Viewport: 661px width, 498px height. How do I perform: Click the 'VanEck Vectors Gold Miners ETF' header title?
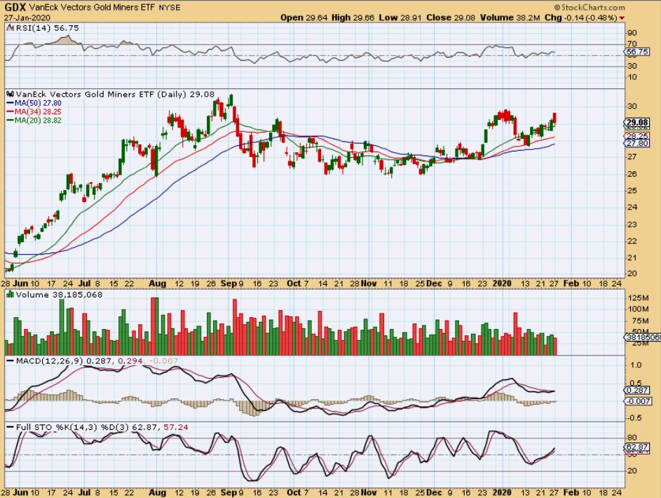pyautogui.click(x=93, y=8)
